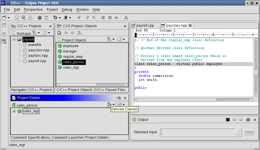Screen dimensions: 260x150
Task: Open the Derived Classes dropdown arrow
Action: 114,105
